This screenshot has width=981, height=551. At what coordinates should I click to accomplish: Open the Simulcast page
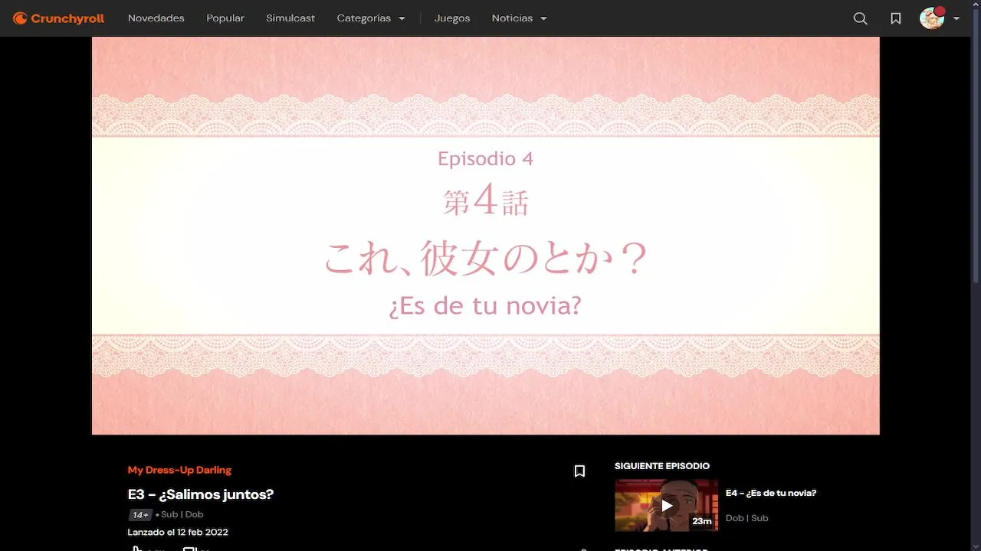pos(290,18)
